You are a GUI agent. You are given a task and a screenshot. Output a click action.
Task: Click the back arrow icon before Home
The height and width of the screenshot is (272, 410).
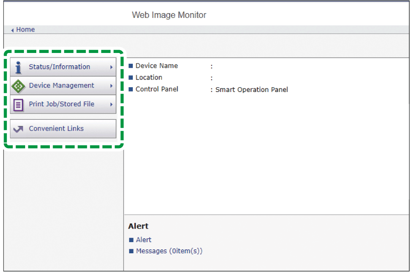point(12,29)
